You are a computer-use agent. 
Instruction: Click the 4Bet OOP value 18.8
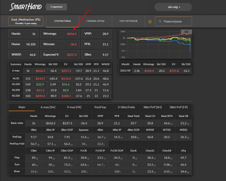(133, 137)
